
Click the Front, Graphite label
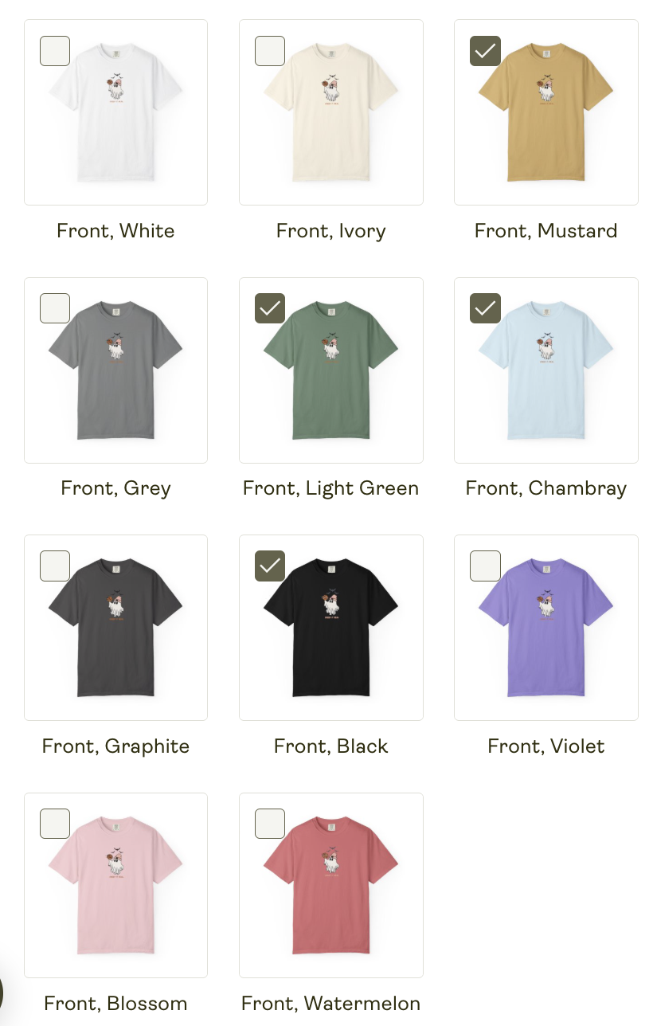116,746
